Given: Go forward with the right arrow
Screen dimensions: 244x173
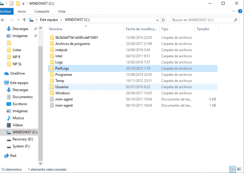Looking at the screenshot, I should tap(12, 20).
